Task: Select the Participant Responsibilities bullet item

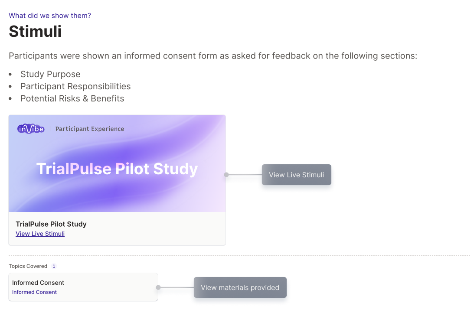Action: tap(75, 86)
